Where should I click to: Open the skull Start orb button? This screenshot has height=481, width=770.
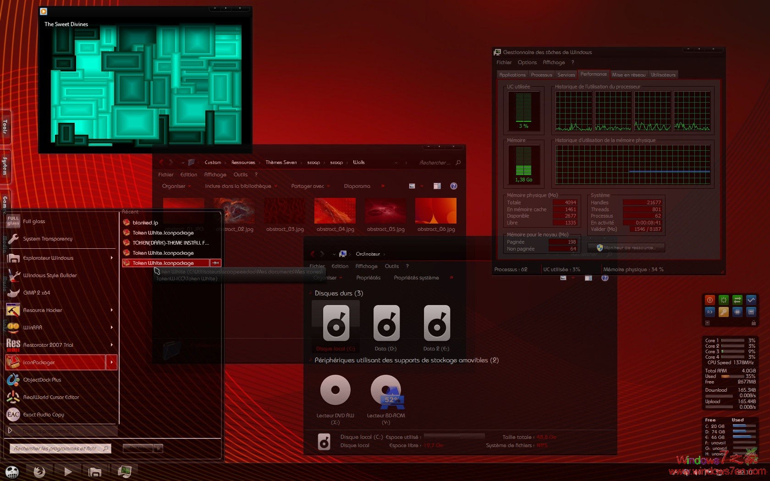click(x=12, y=471)
